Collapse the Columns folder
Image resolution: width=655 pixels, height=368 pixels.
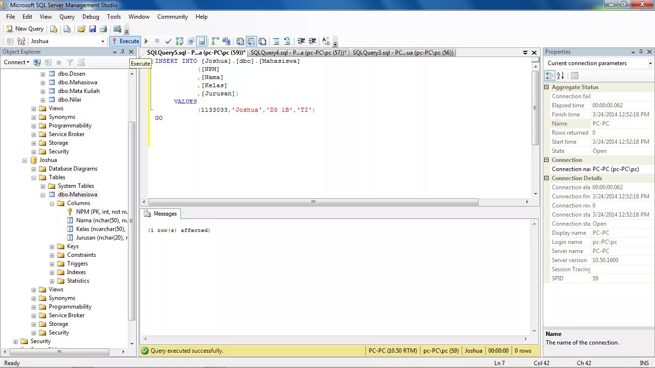click(52, 203)
